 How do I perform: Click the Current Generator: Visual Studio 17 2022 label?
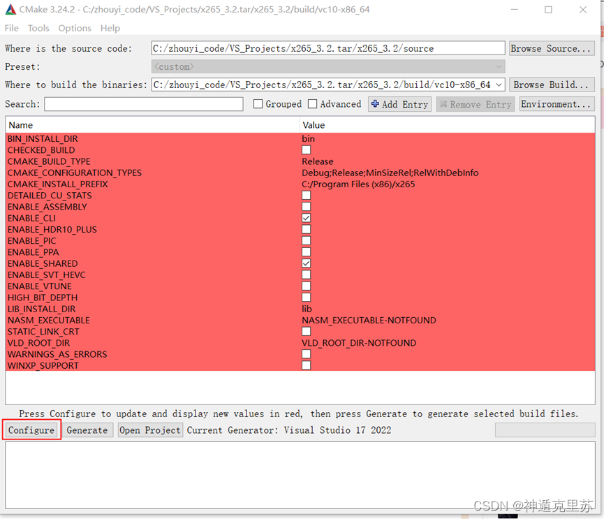tap(289, 430)
